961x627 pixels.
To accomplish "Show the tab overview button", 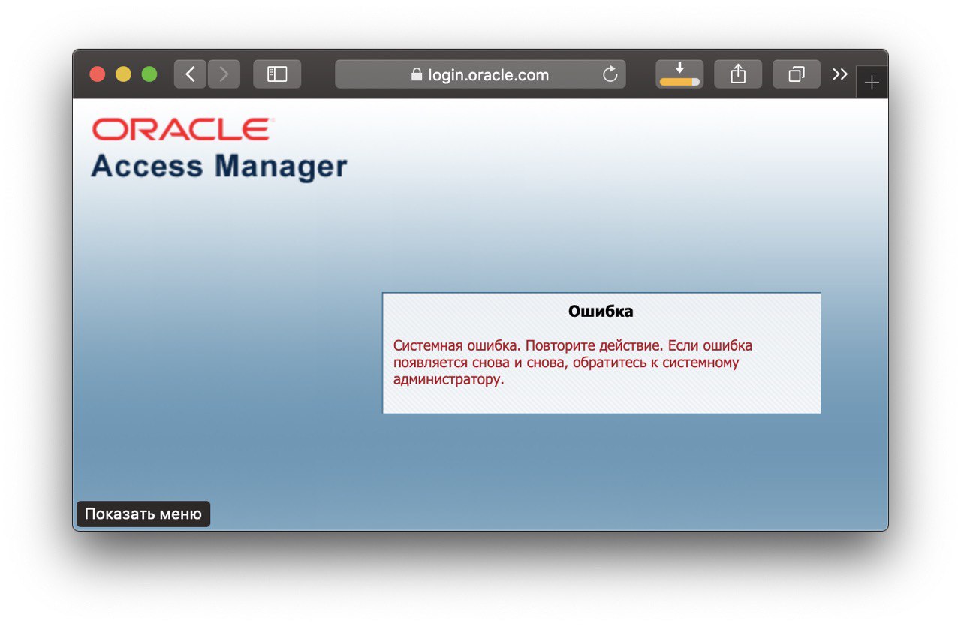I will point(797,74).
